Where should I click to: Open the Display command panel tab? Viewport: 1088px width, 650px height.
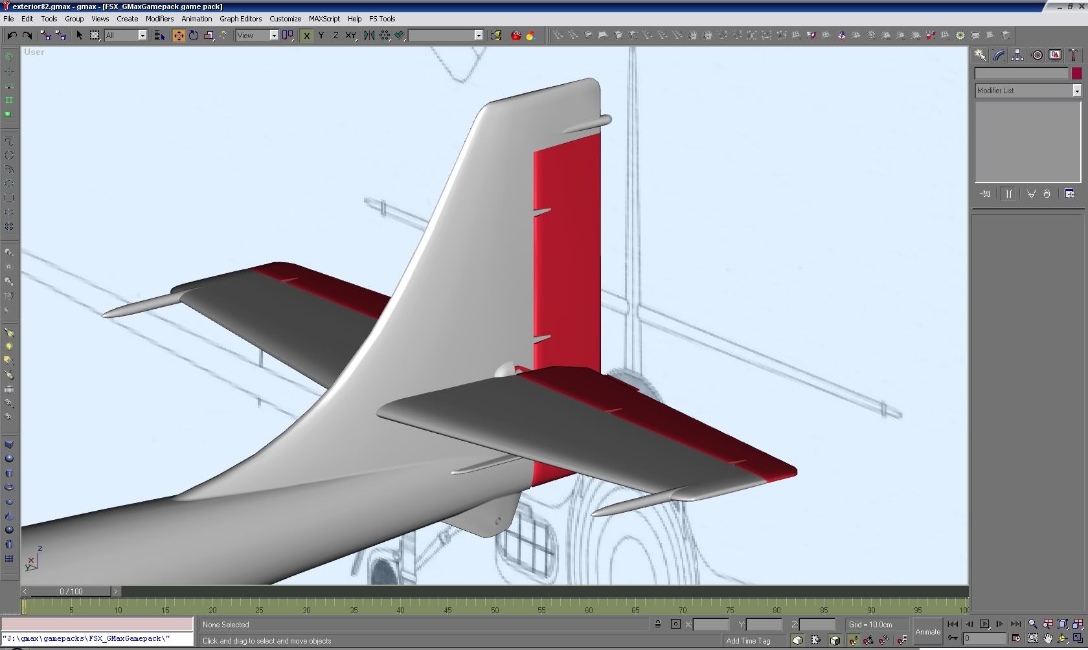pyautogui.click(x=1055, y=56)
